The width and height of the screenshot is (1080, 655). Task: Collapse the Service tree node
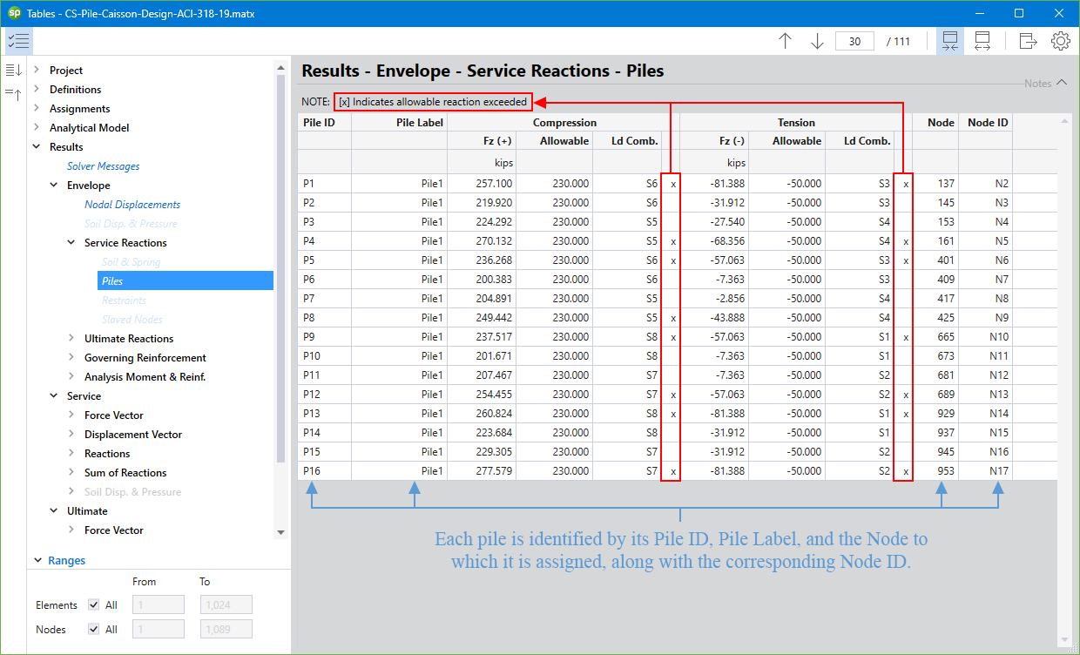pyautogui.click(x=54, y=395)
